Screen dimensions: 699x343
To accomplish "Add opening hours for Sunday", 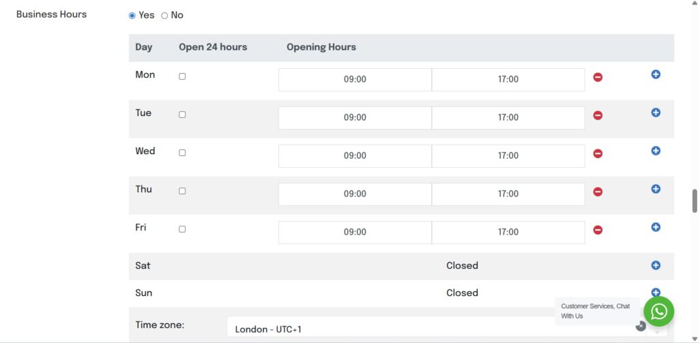I will coord(655,293).
